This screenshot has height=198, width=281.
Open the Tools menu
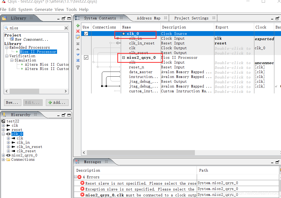(71, 10)
